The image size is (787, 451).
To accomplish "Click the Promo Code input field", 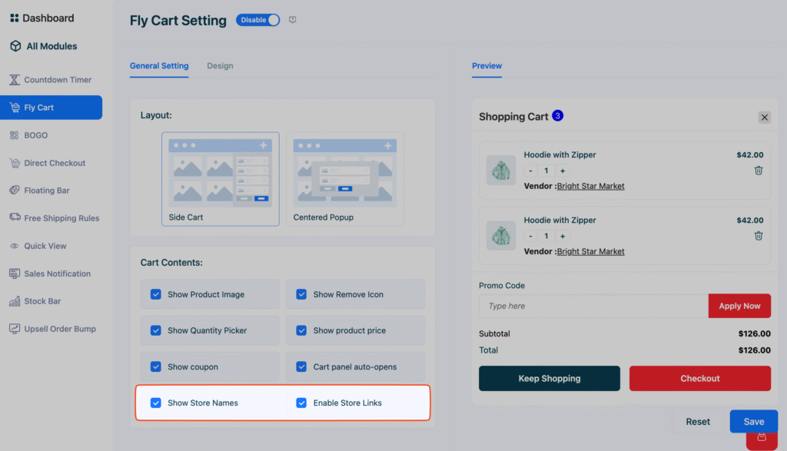I will point(593,306).
